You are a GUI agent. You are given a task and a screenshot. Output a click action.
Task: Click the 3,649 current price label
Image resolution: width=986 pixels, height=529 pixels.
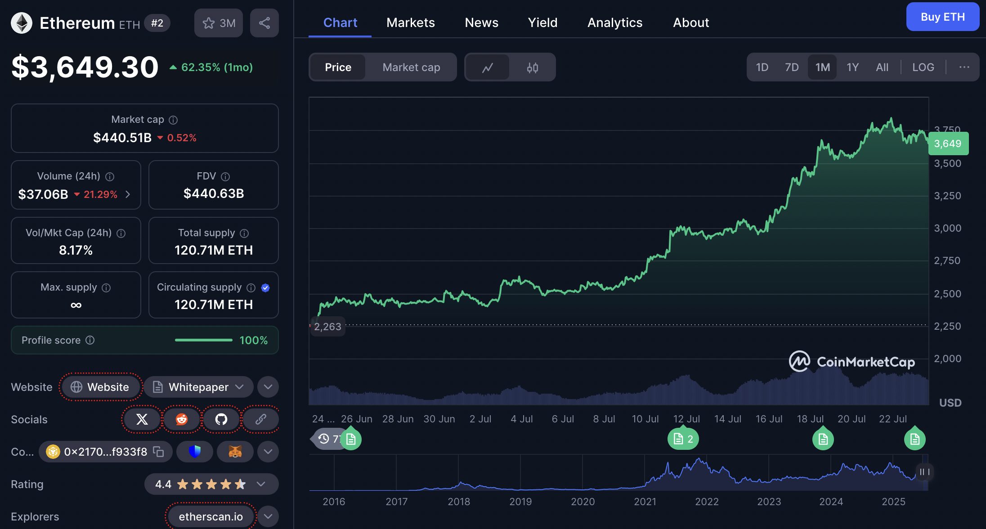pos(948,143)
